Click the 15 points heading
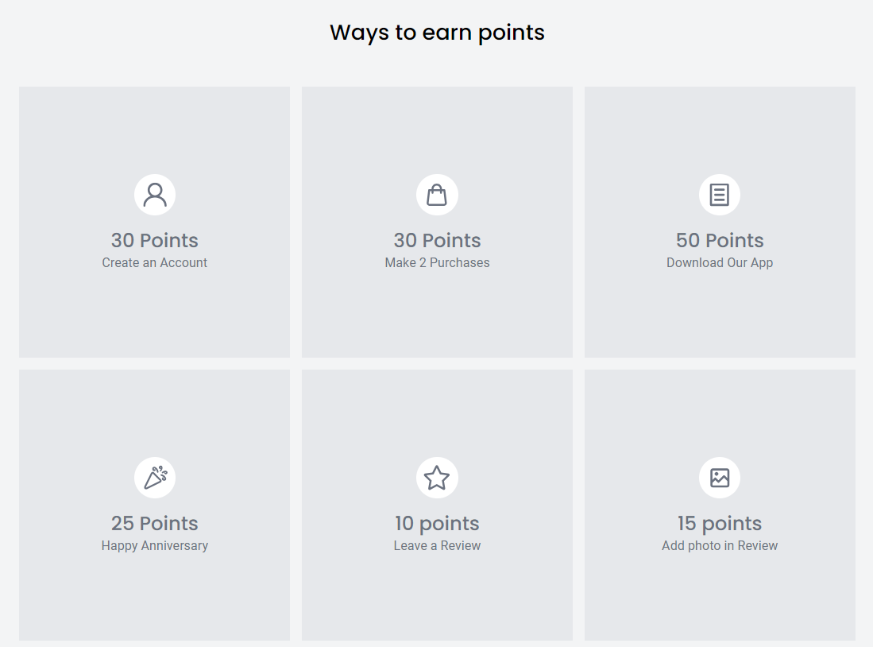The height and width of the screenshot is (647, 873). pos(720,524)
